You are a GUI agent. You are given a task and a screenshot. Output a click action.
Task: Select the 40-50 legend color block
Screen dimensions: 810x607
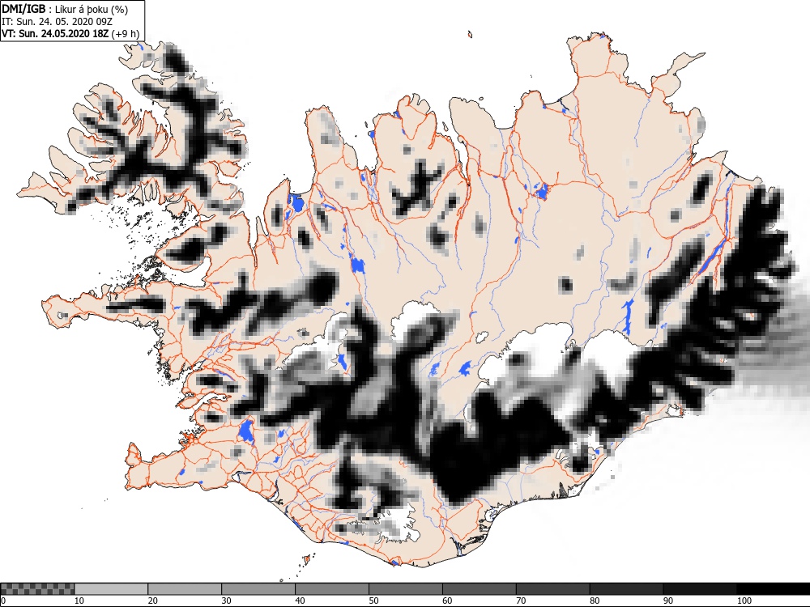point(332,589)
